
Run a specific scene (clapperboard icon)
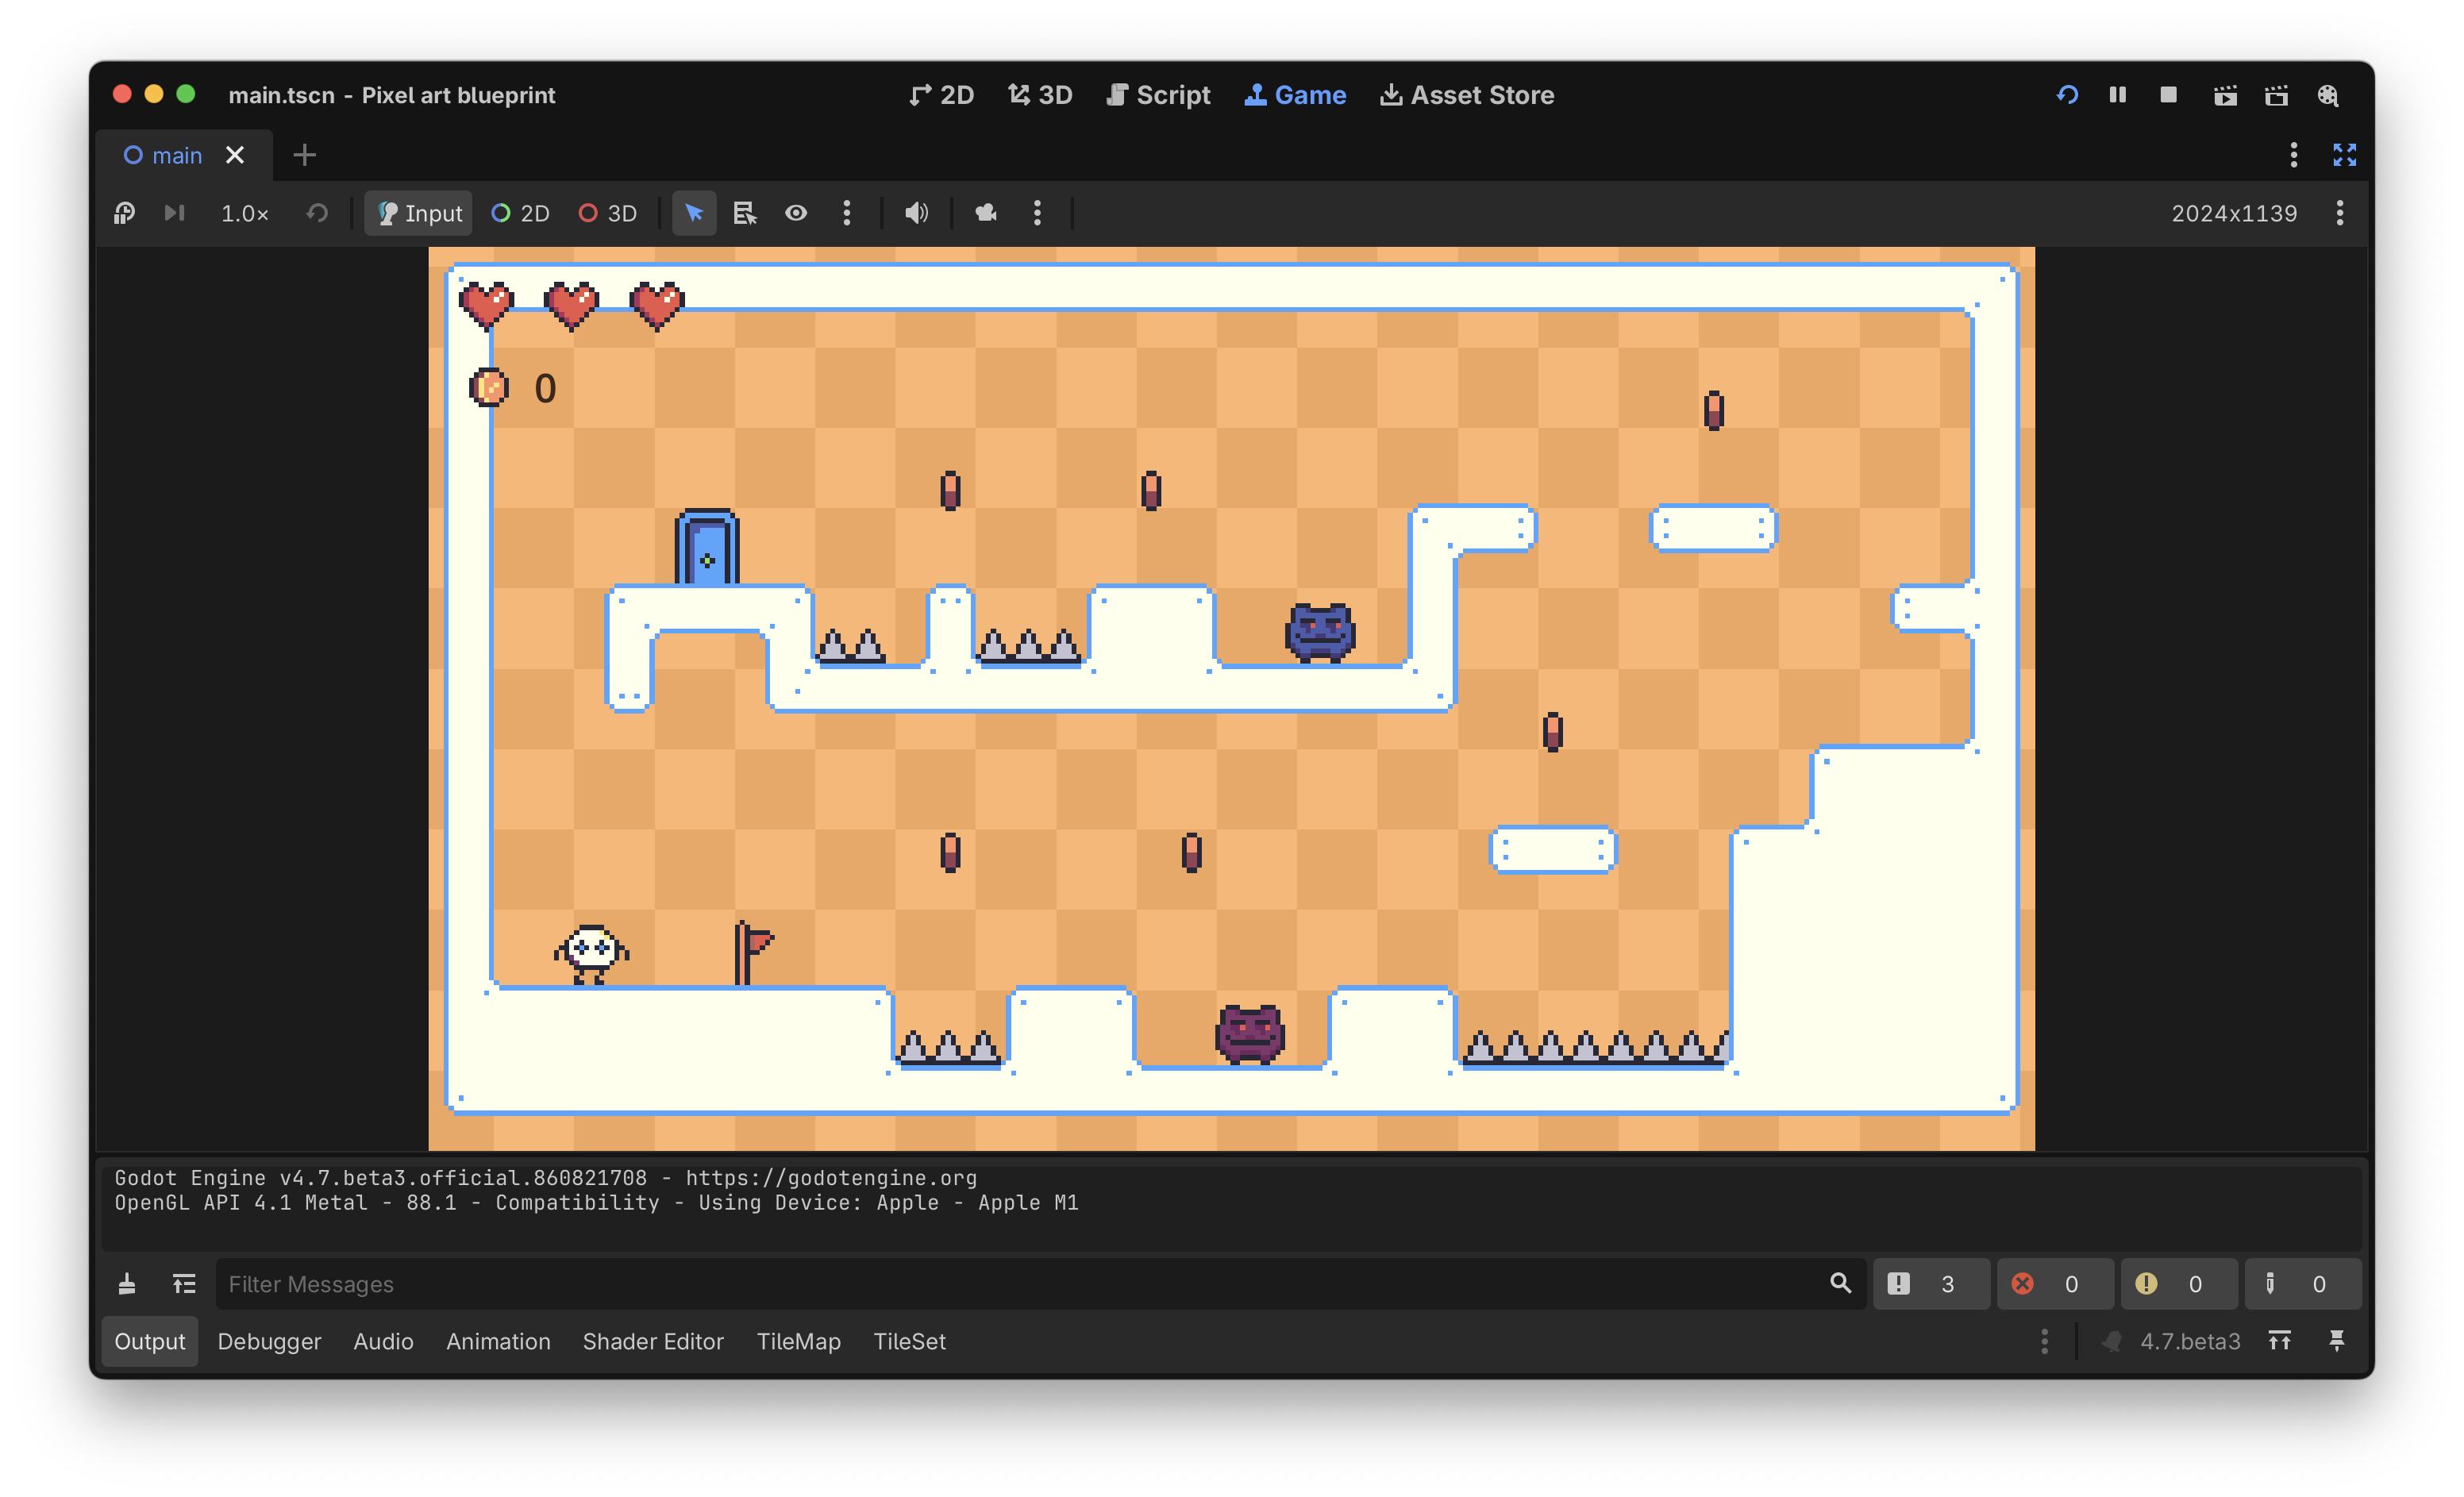(x=2276, y=95)
